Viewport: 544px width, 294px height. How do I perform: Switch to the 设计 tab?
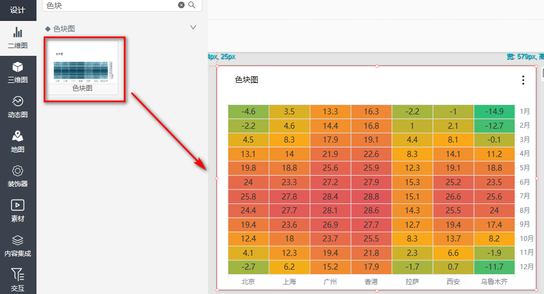(18, 10)
